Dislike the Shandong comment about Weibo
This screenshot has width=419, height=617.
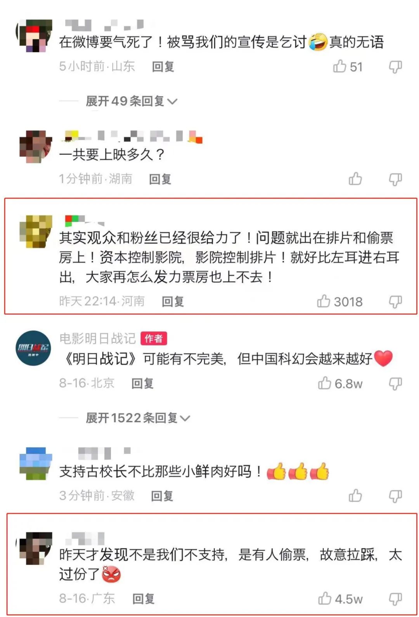coord(395,67)
